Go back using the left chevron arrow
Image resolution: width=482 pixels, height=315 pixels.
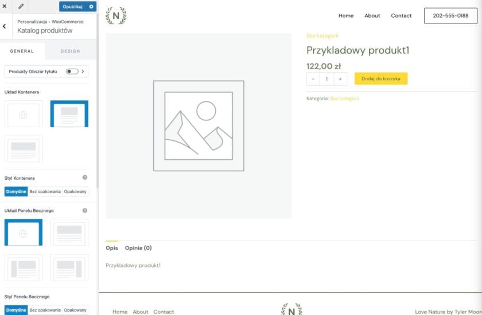pyautogui.click(x=5, y=26)
